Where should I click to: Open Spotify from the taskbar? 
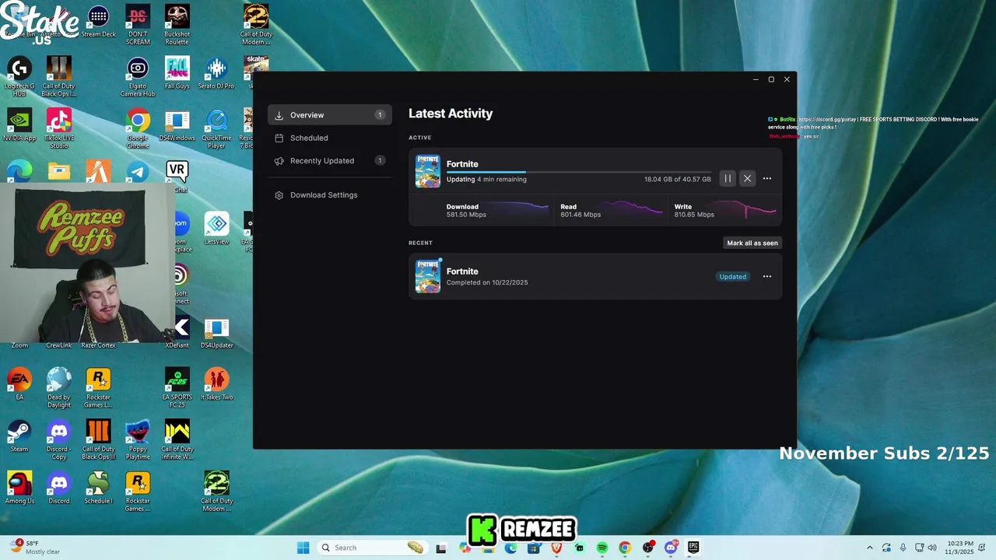[602, 548]
